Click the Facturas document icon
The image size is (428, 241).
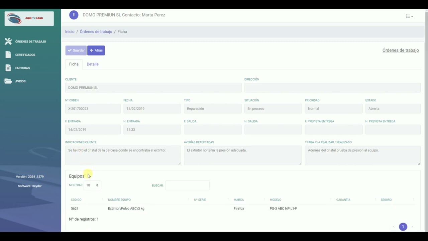coord(8,68)
